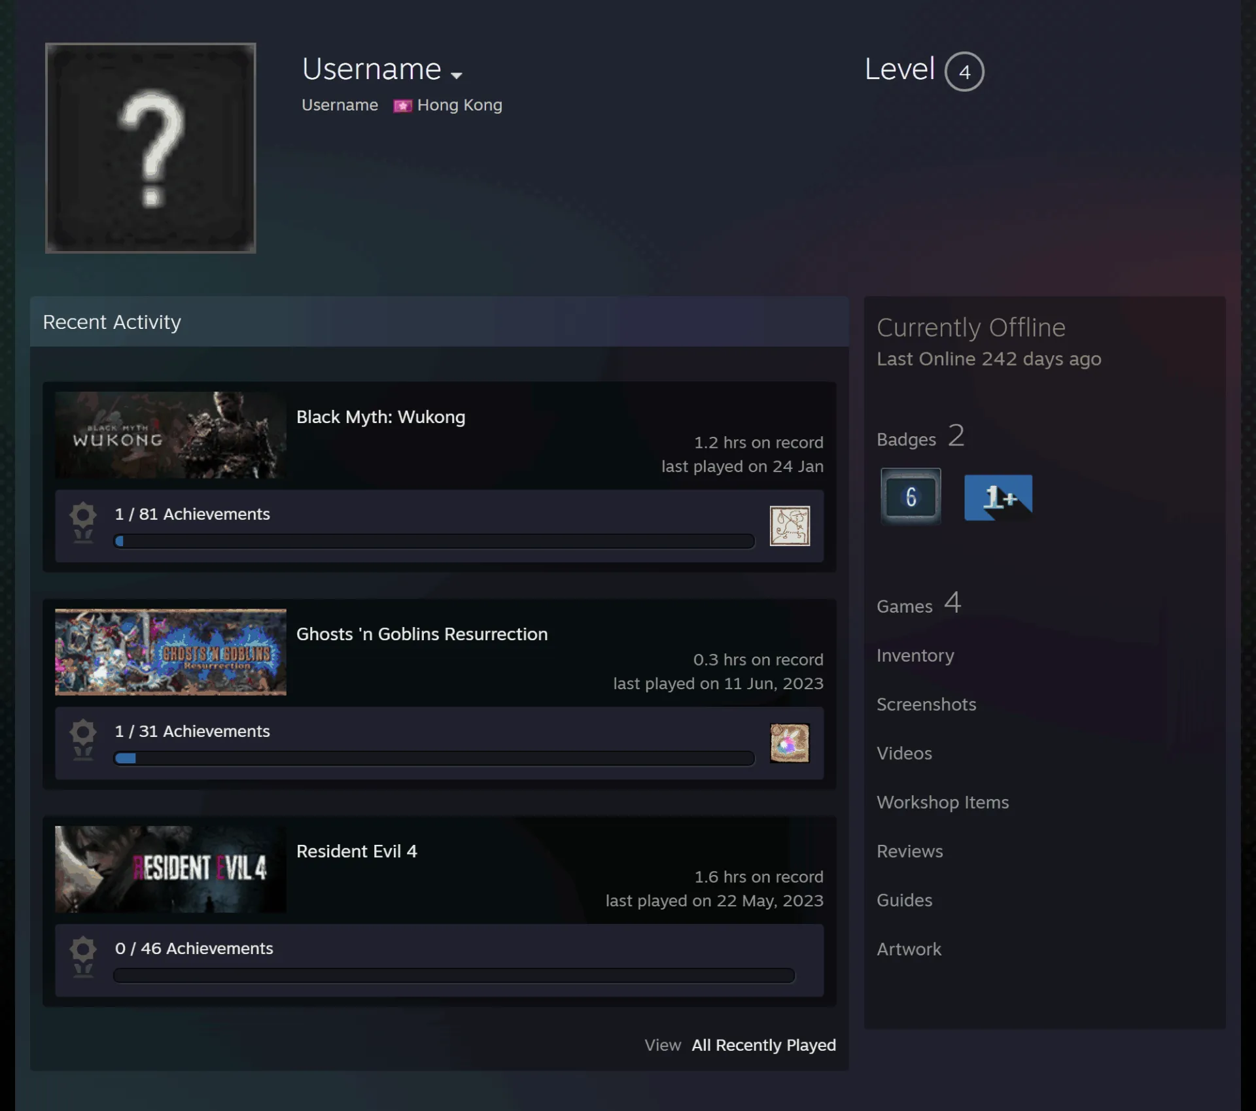This screenshot has width=1256, height=1111.
Task: Open the level 6 badge icon
Action: (x=911, y=496)
